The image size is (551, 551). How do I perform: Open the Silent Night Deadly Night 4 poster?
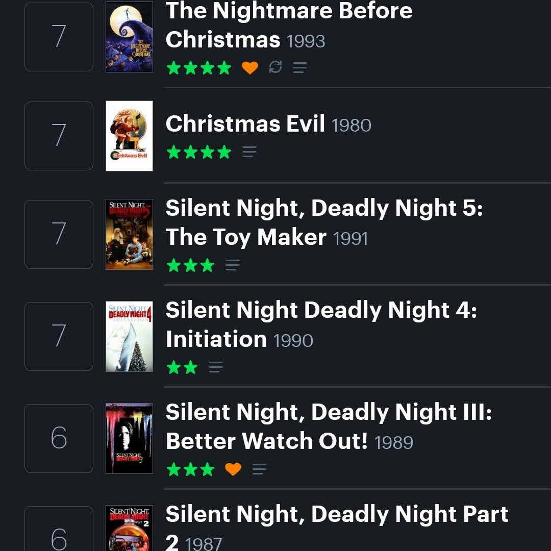(x=129, y=336)
